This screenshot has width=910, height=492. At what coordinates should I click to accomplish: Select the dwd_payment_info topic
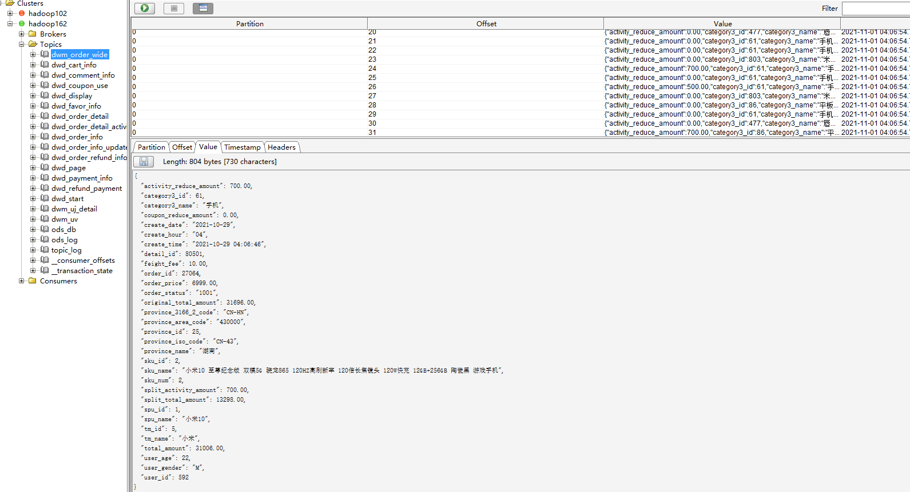(x=82, y=178)
